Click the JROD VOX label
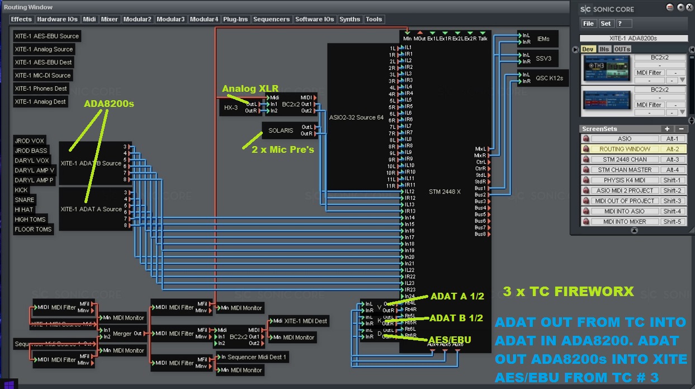The width and height of the screenshot is (695, 389). [30, 141]
